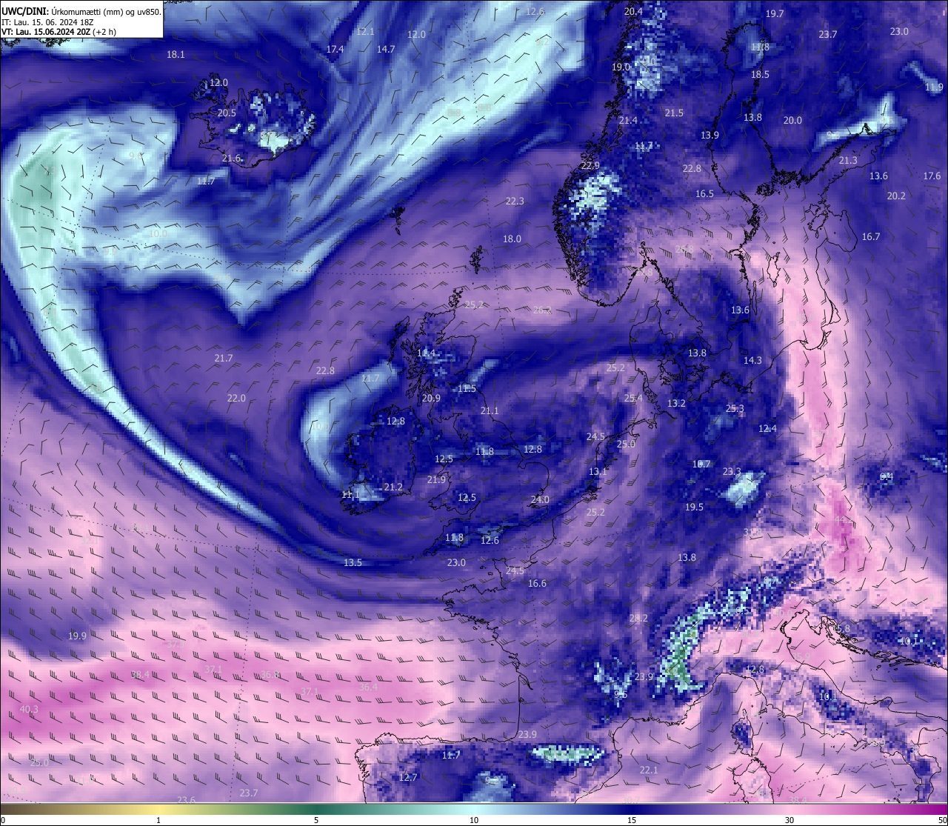Click the 1 tick label on the legend

tap(158, 820)
